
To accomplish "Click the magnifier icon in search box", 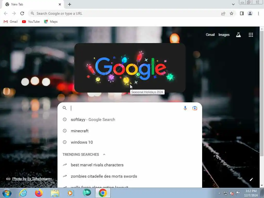I will 64,108.
